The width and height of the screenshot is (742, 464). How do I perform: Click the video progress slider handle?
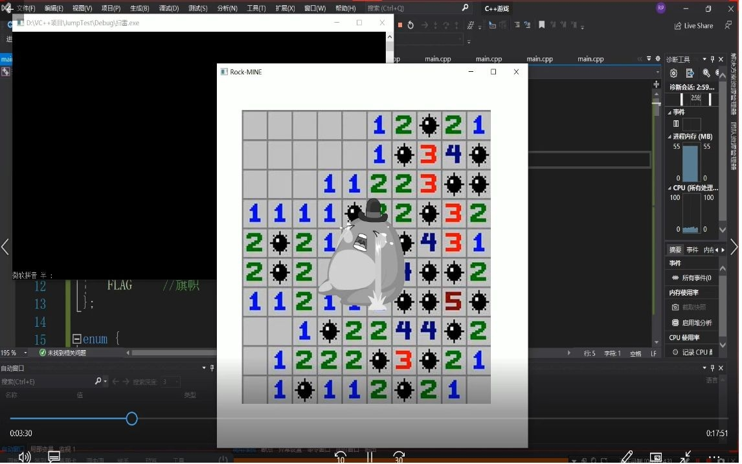click(131, 419)
